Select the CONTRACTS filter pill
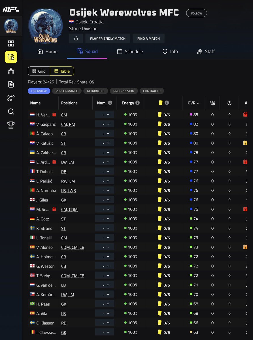253x340 pixels. point(152,91)
